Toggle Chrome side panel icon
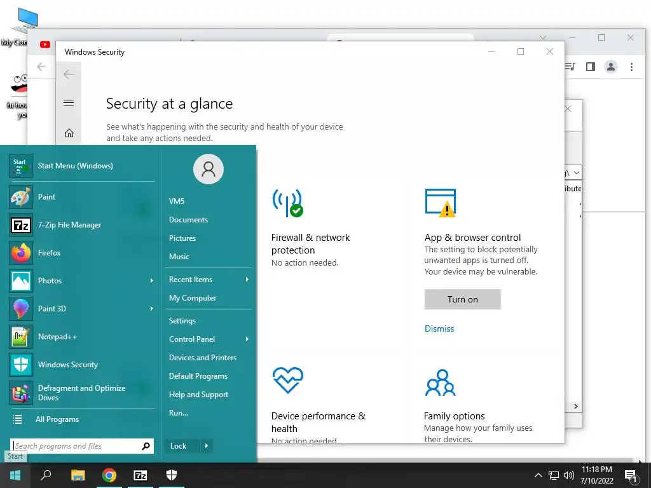This screenshot has height=488, width=651. pyautogui.click(x=591, y=67)
